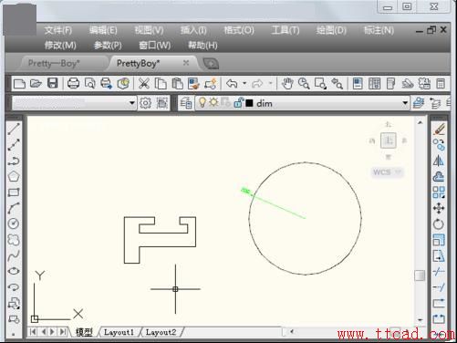The image size is (457, 343).
Task: Switch to the Layout2 tab
Action: 161,332
